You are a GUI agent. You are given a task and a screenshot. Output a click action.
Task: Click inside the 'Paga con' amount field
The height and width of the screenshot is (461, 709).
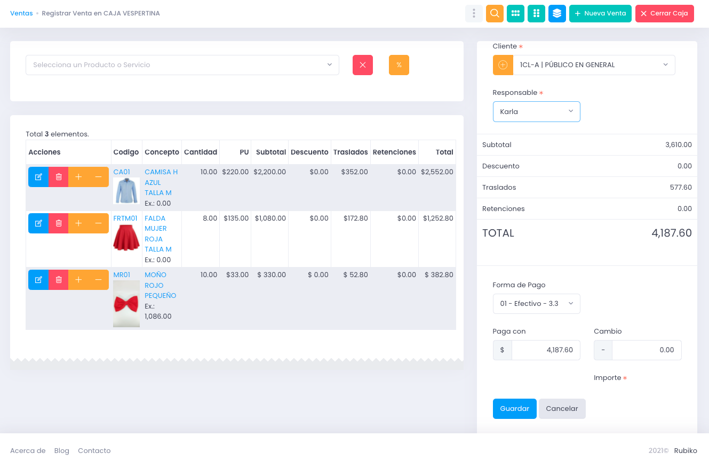pyautogui.click(x=546, y=350)
